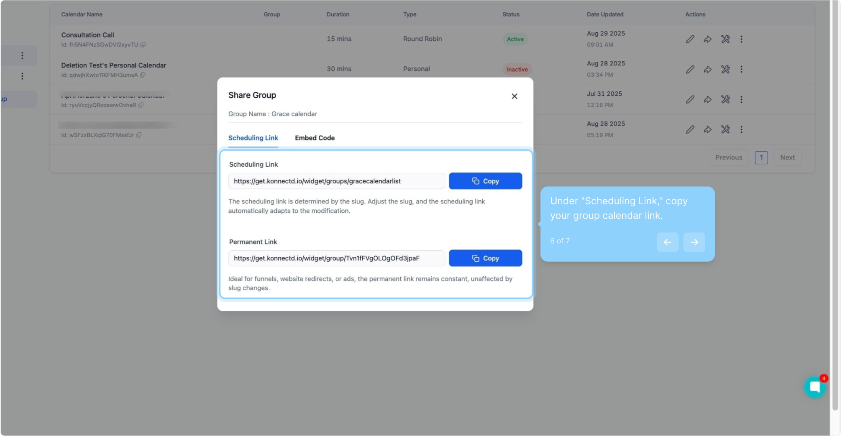
Task: Click the edit pencil icon for Consultation Call
Action: click(690, 39)
